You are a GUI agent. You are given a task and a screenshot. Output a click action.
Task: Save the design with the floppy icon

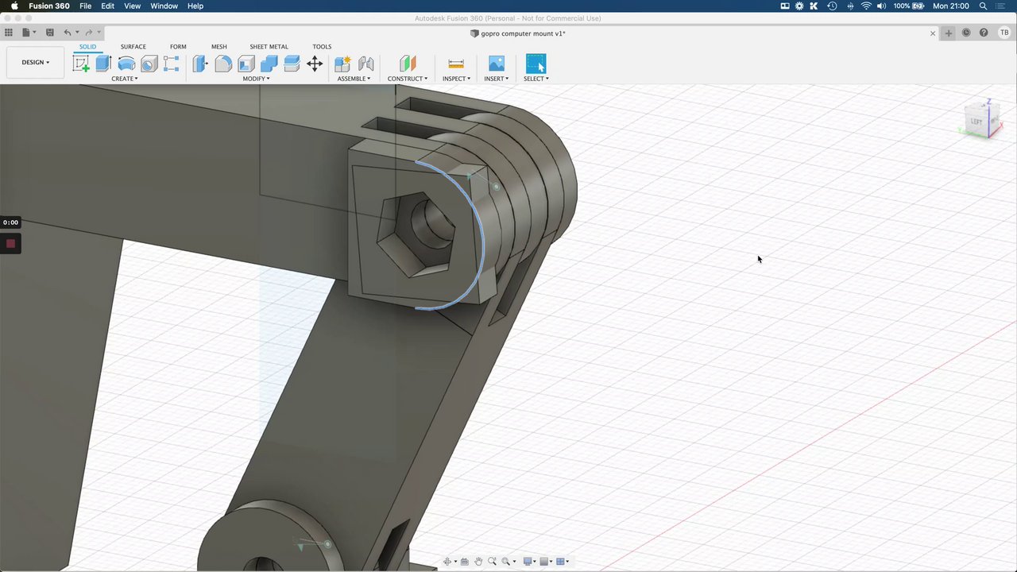[49, 33]
